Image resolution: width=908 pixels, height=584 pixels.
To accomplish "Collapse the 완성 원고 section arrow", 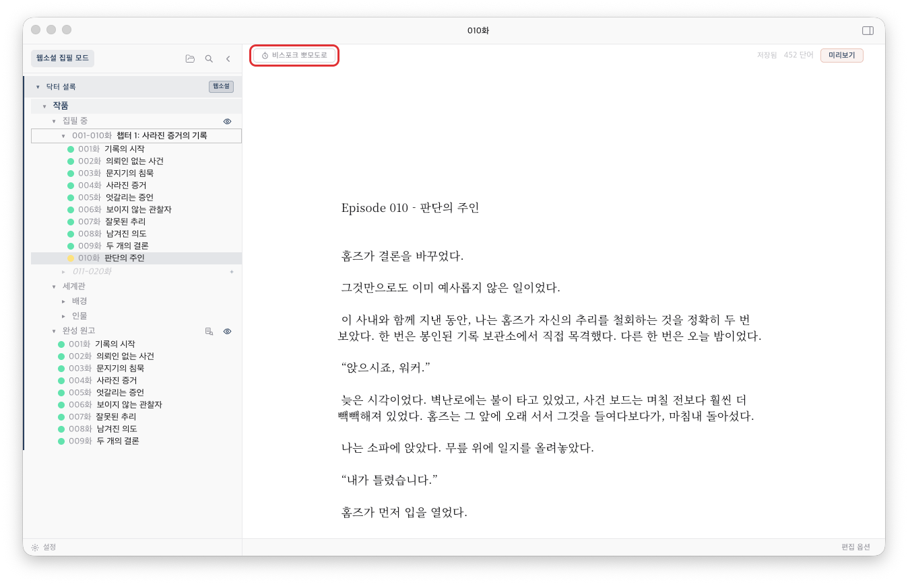I will pos(54,331).
